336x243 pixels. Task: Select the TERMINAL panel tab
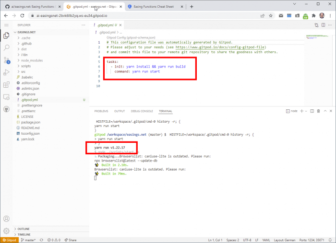coord(166,111)
